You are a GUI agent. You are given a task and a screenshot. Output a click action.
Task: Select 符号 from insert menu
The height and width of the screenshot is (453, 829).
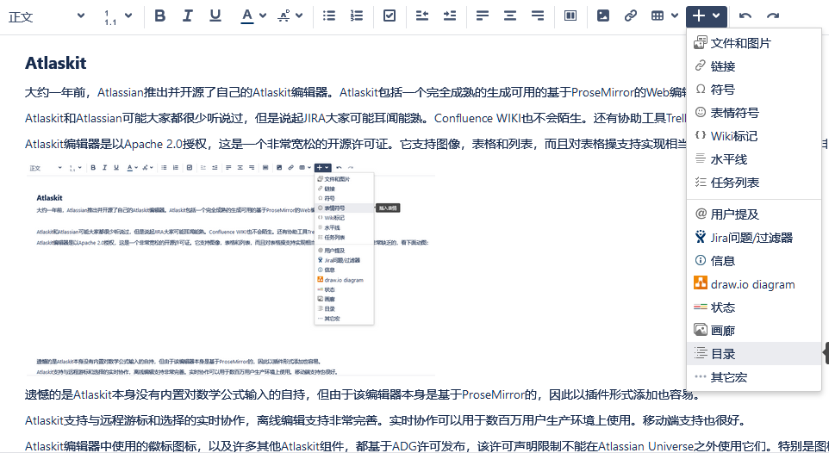(x=753, y=90)
